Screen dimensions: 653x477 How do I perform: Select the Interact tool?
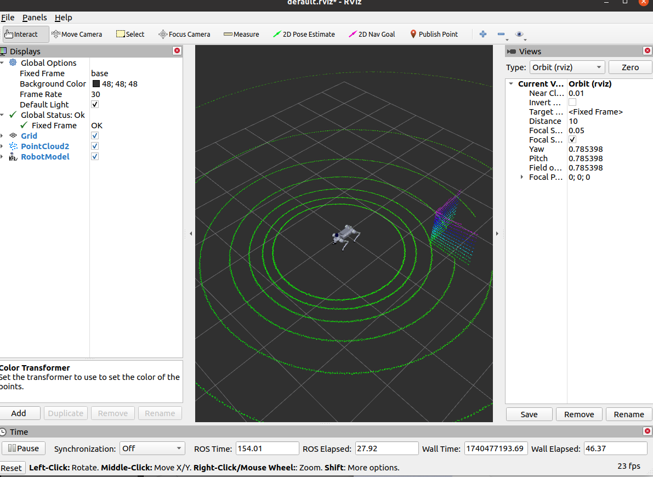(x=25, y=34)
